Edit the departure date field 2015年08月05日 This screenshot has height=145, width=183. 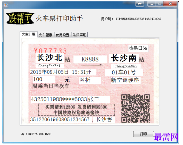click(63, 72)
